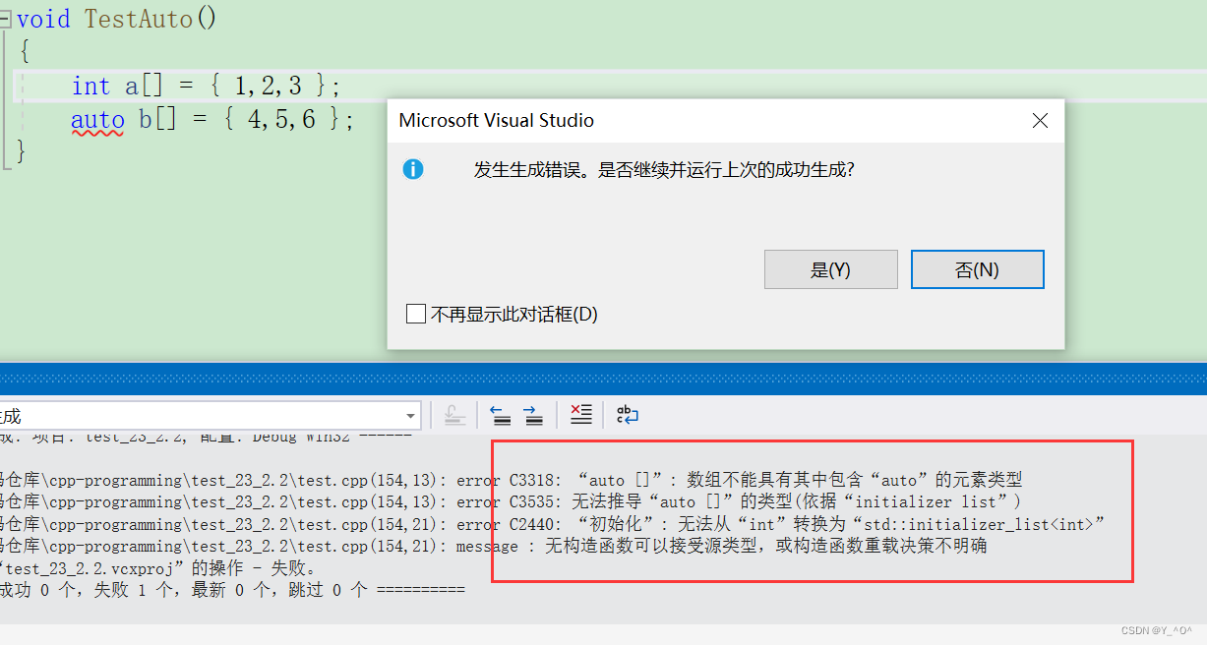Go to next message in output

click(x=534, y=415)
